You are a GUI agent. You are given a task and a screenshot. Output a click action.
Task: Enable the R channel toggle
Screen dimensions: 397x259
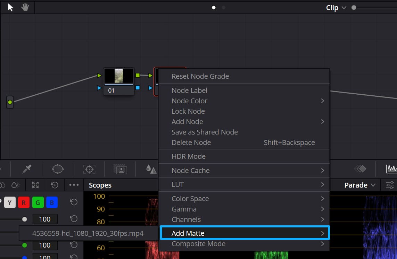(x=24, y=202)
